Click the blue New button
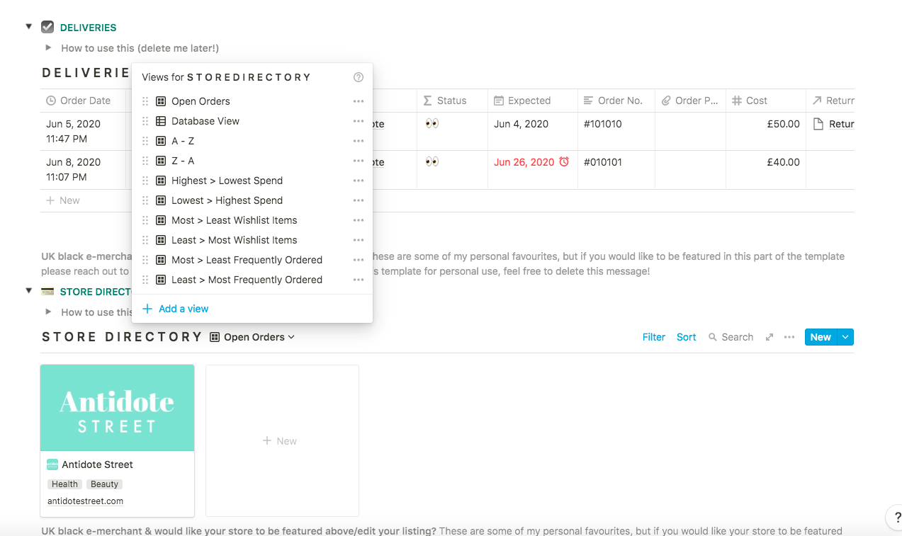Viewport: 902px width, 536px height. 821,337
